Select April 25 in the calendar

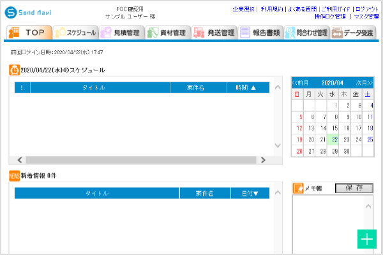click(368, 140)
